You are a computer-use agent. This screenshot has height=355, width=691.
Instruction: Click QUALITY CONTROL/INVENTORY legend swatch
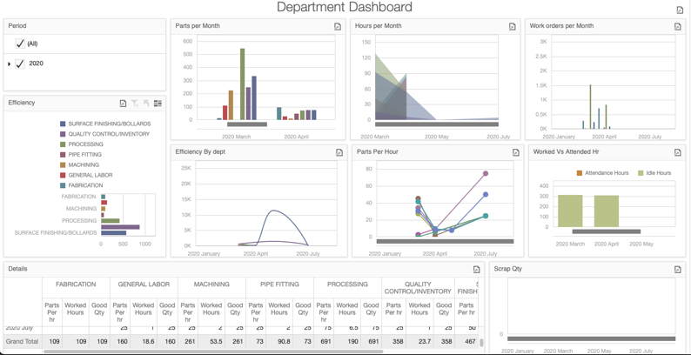[x=63, y=134]
